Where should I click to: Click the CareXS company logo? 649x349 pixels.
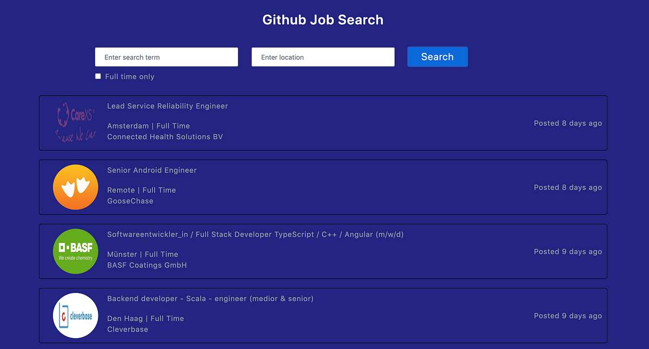(x=75, y=123)
